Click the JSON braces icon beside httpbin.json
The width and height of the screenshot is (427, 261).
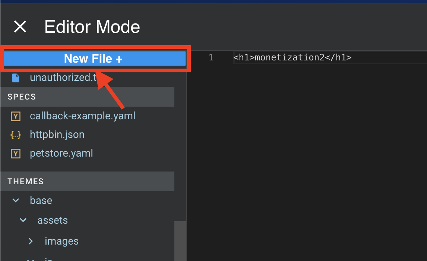(x=16, y=135)
